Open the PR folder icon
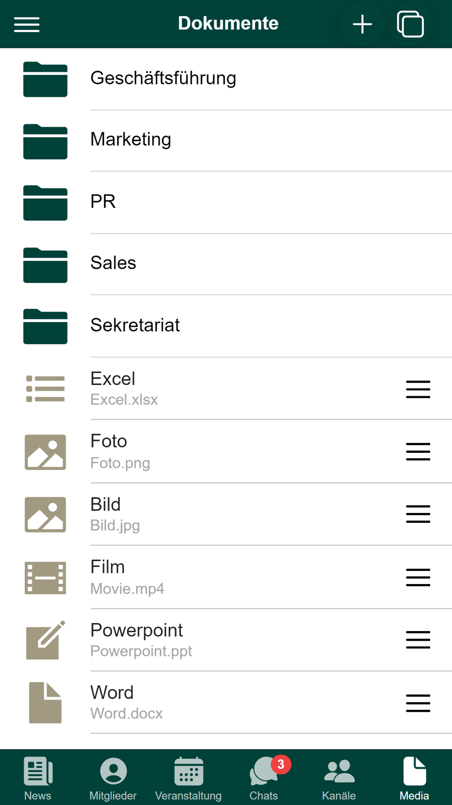 point(45,203)
